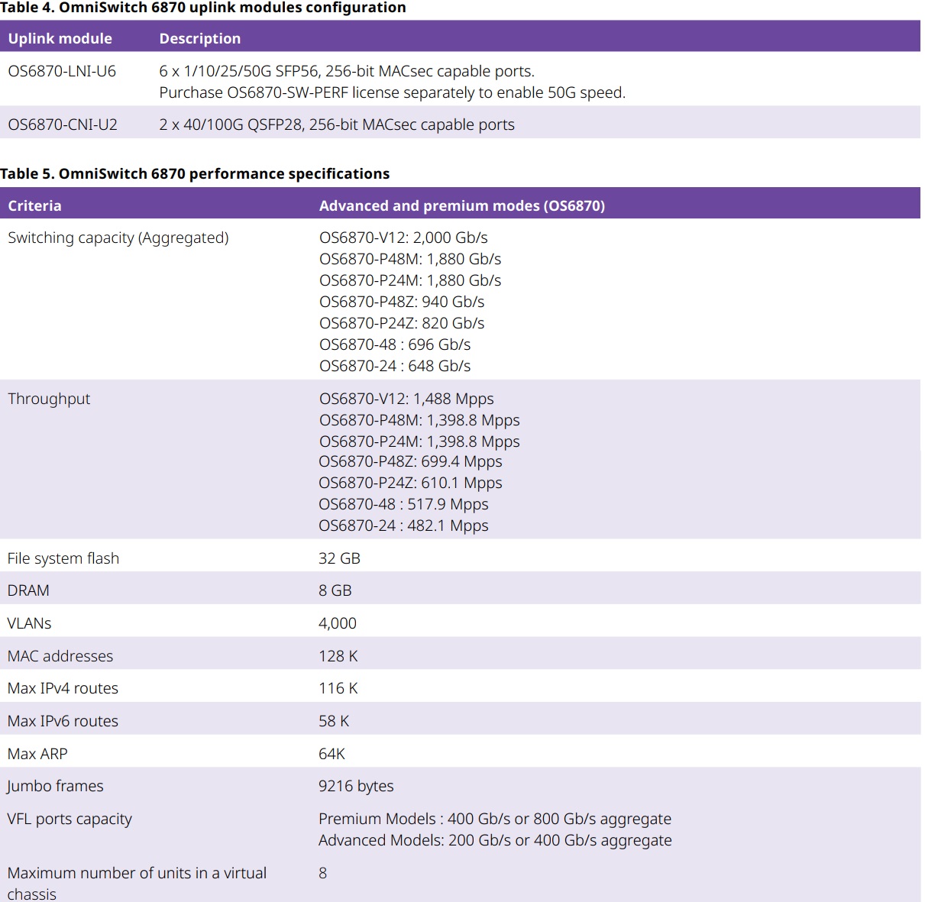Click the 'Throughput' row label
Image resolution: width=925 pixels, height=902 pixels.
[49, 399]
